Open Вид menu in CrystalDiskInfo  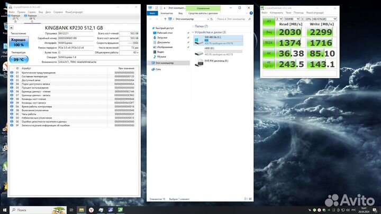pos(41,12)
